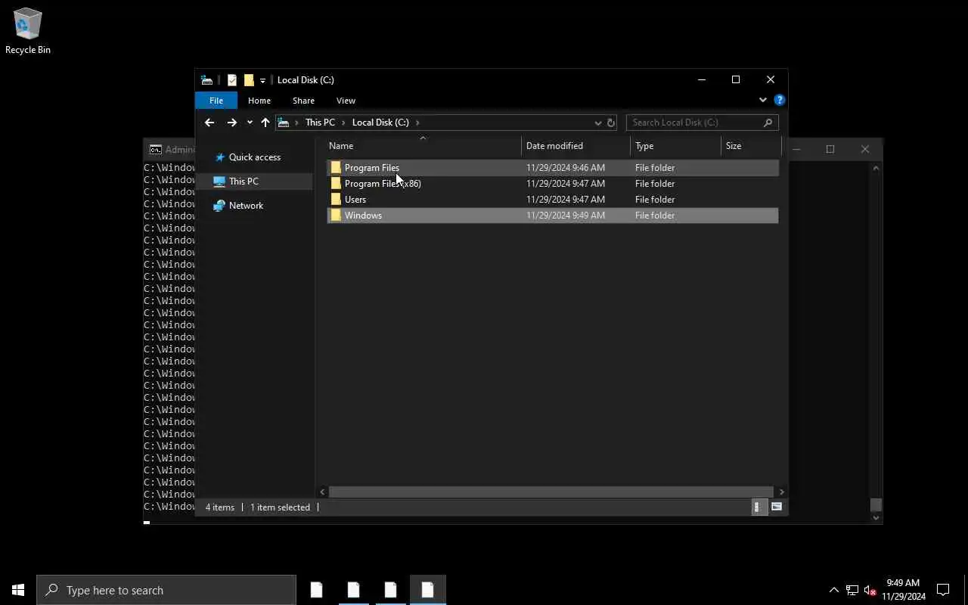Viewport: 968px width, 605px height.
Task: Click the Show desktop strip
Action: click(x=966, y=590)
